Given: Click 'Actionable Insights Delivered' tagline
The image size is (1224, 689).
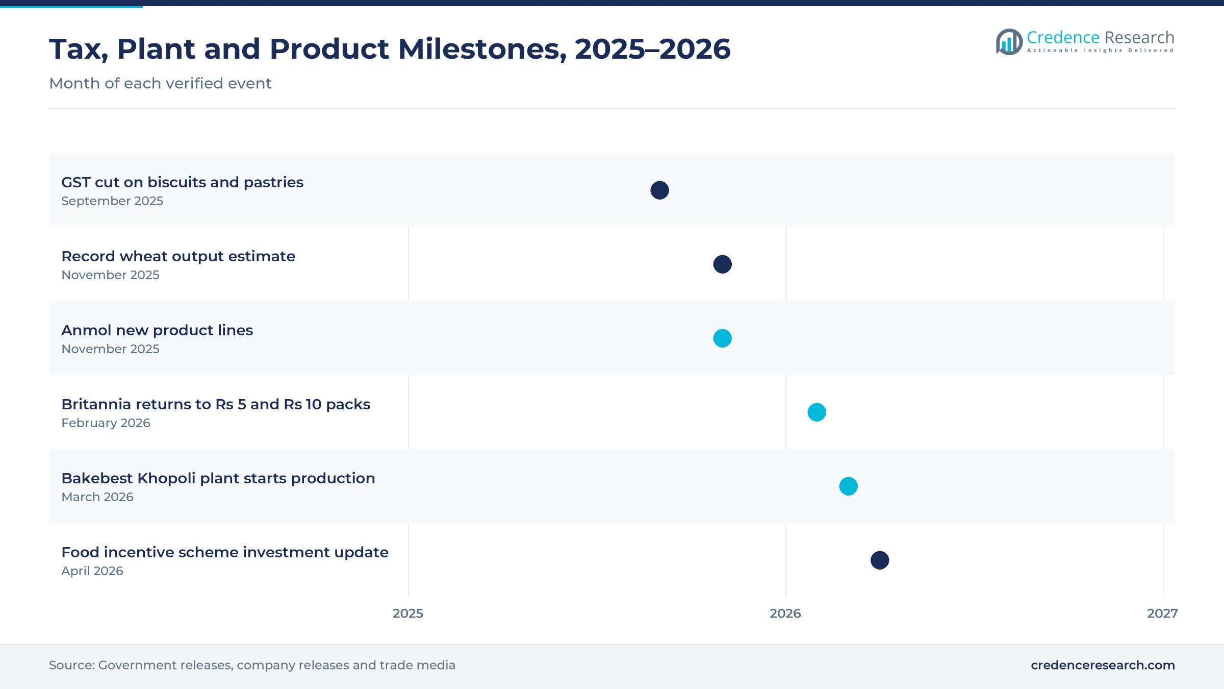Looking at the screenshot, I should [1100, 51].
